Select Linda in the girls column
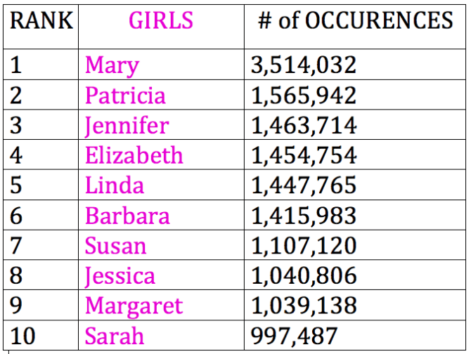471x354 pixels. click(x=115, y=185)
